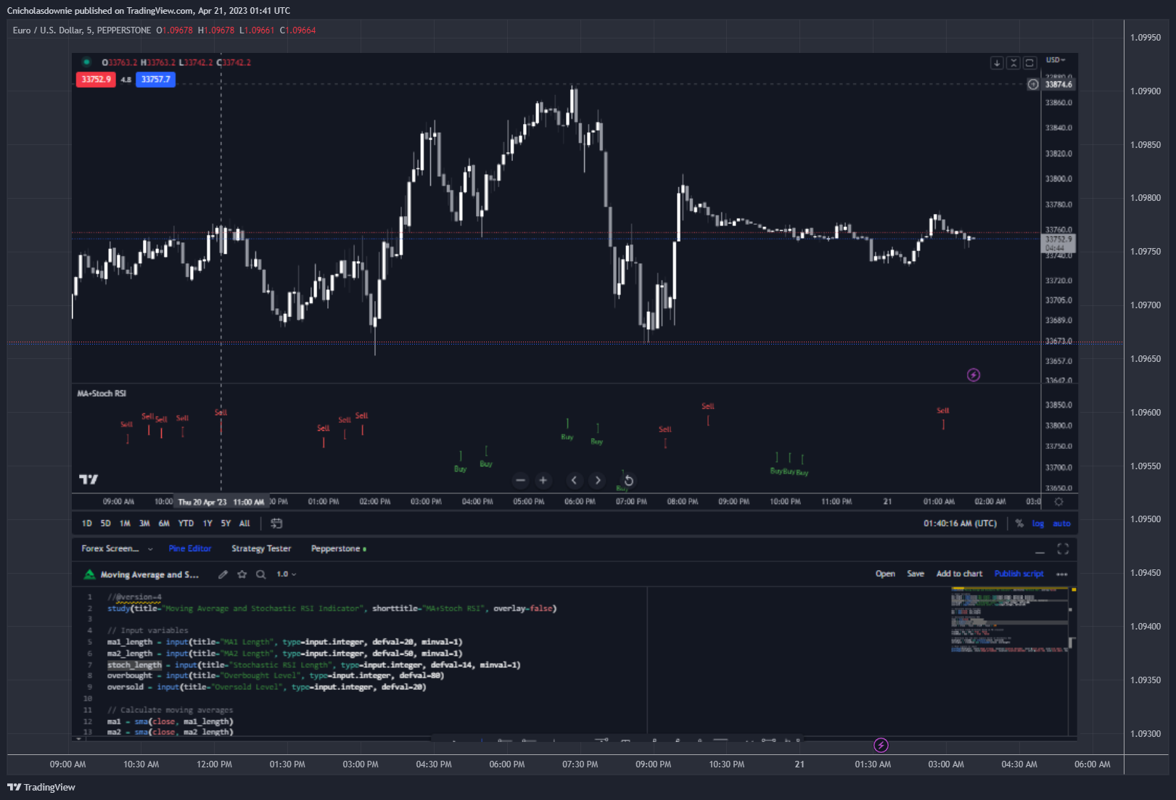Click the collapse pane icon at chart top
This screenshot has width=1176, height=800.
pyautogui.click(x=1013, y=63)
